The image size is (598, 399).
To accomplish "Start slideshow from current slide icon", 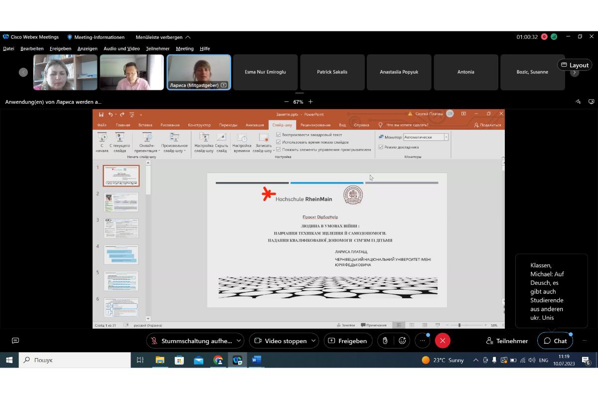I will pos(120,137).
